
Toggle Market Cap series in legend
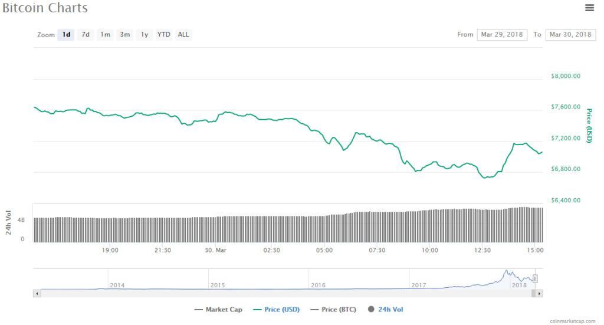click(x=218, y=309)
